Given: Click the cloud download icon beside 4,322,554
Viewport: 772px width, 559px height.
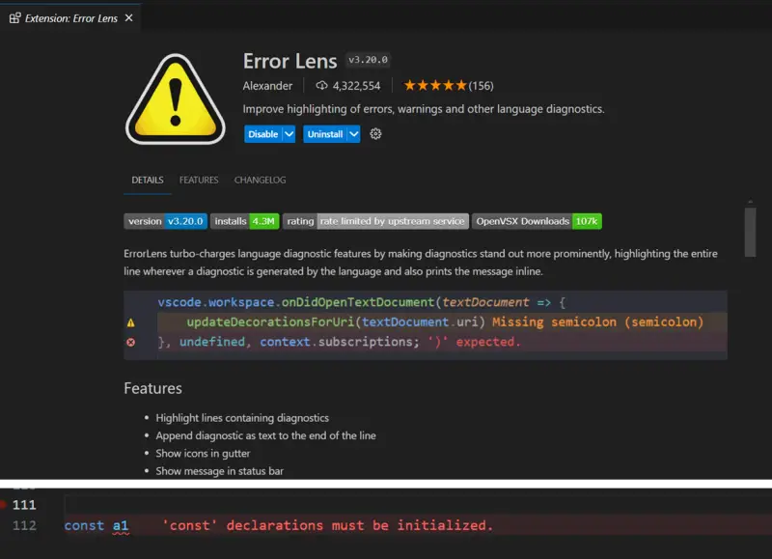Looking at the screenshot, I should point(321,85).
